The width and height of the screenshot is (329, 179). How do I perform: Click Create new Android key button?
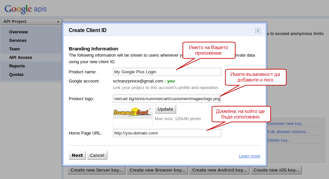(219, 170)
